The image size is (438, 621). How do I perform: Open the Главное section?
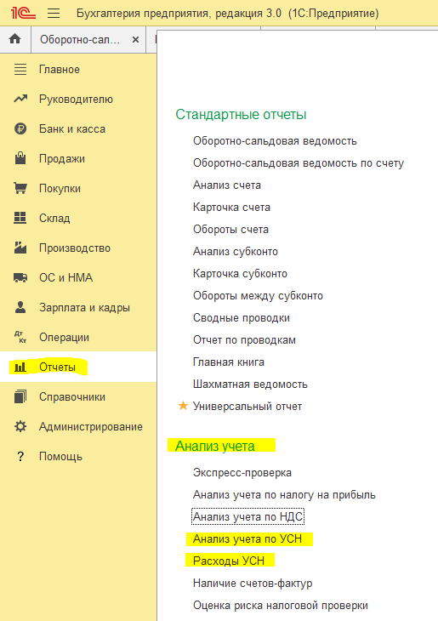[x=59, y=70]
